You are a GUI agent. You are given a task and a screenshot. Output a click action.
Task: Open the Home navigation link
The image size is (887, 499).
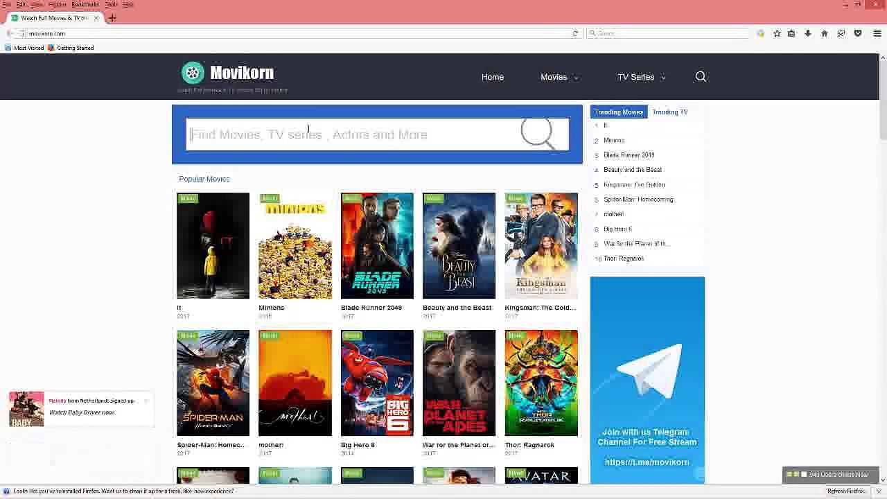(x=493, y=77)
